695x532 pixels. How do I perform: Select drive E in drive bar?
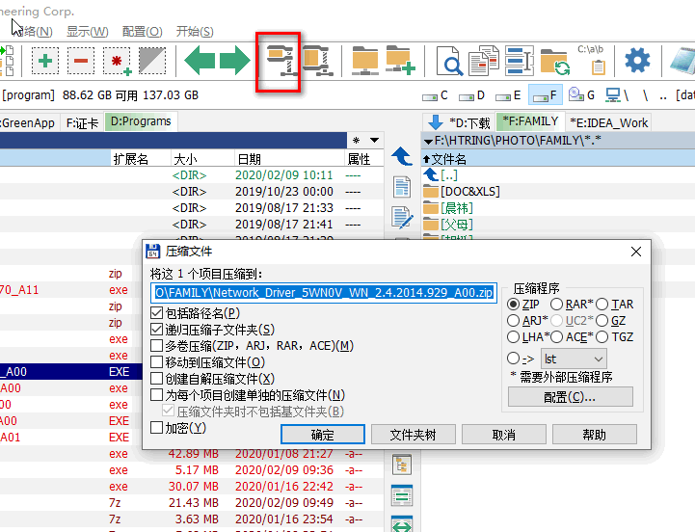[508, 95]
